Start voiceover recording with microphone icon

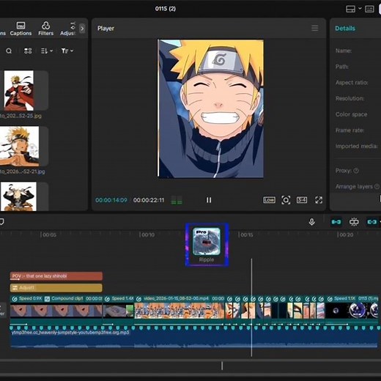(x=311, y=222)
